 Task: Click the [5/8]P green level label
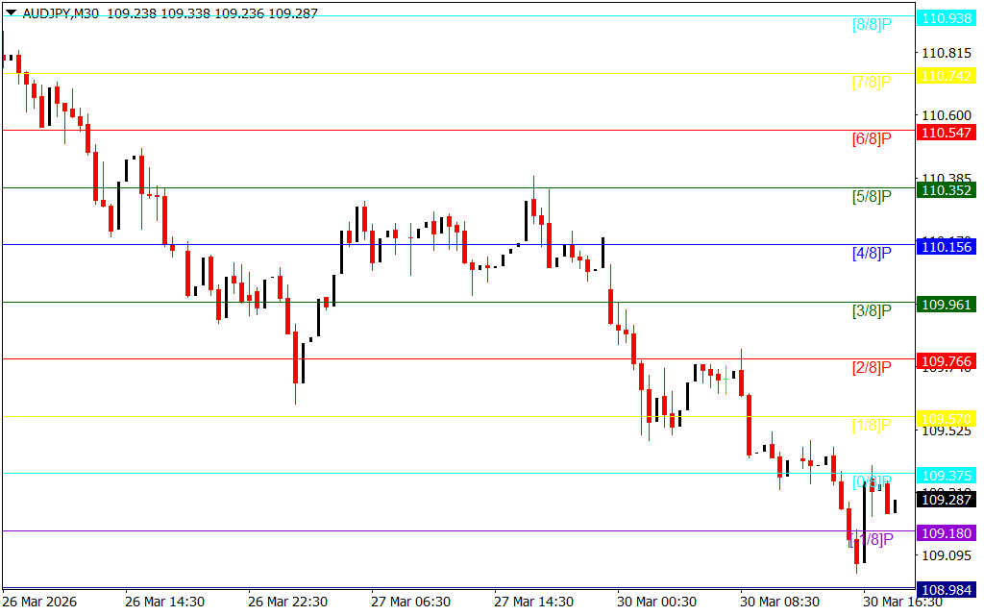(x=872, y=197)
